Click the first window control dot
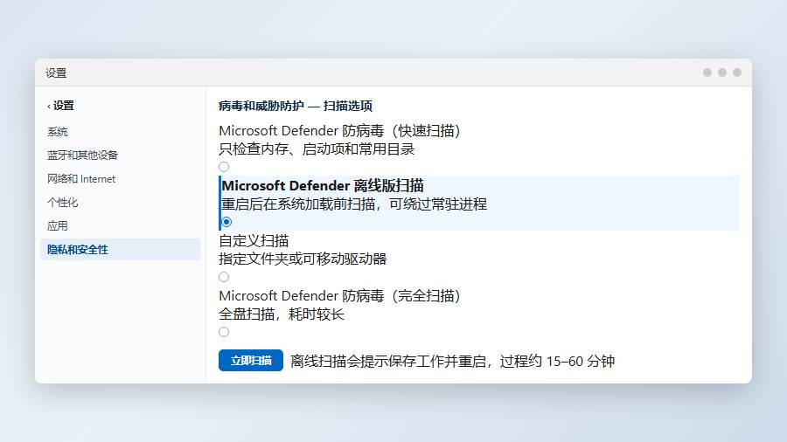 (707, 73)
